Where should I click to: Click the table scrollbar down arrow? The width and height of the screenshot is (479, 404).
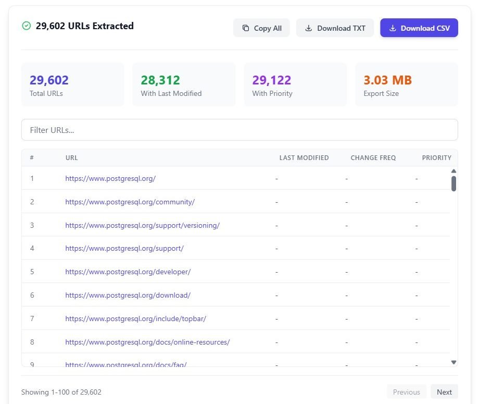click(453, 362)
